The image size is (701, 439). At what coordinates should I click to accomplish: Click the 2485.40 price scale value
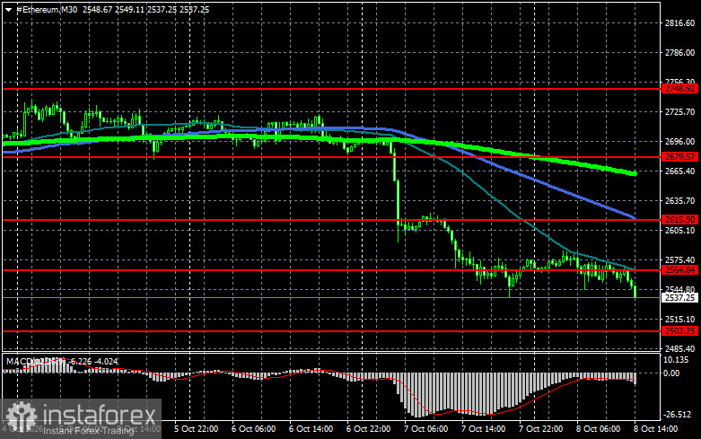point(679,348)
